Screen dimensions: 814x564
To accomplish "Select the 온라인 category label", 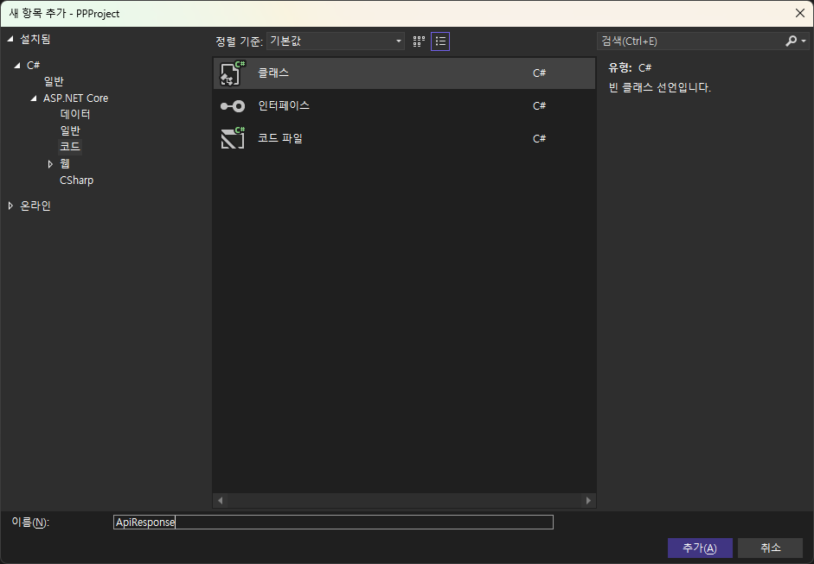I will (x=35, y=206).
